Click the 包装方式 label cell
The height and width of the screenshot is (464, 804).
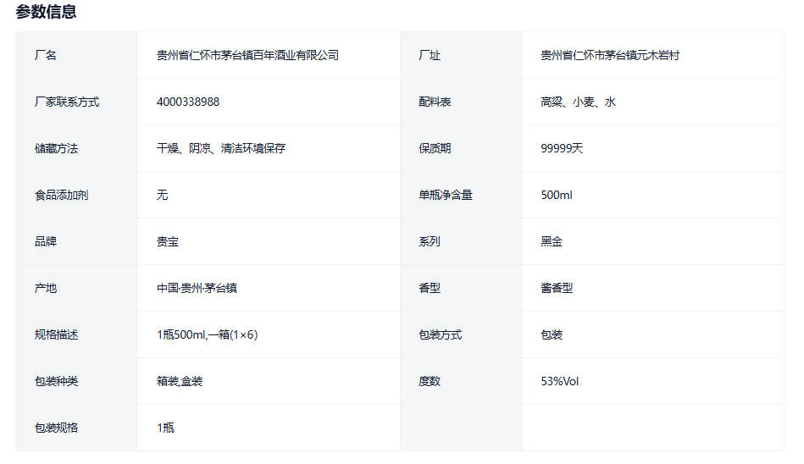(441, 334)
